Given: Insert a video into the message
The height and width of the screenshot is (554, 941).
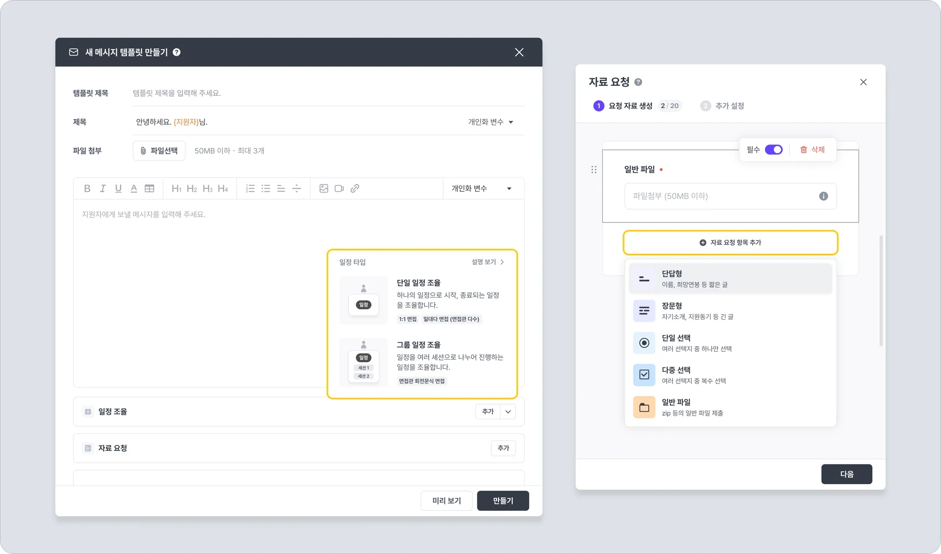Looking at the screenshot, I should (x=339, y=188).
